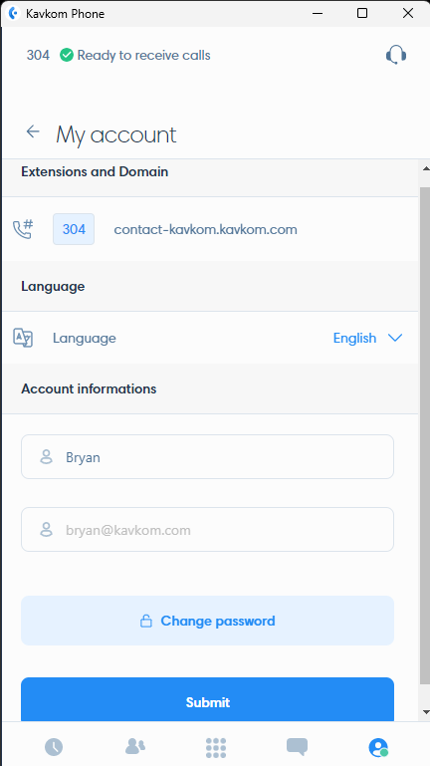This screenshot has width=430, height=766.
Task: Expand the English language dropdown chevron
Action: pyautogui.click(x=394, y=338)
